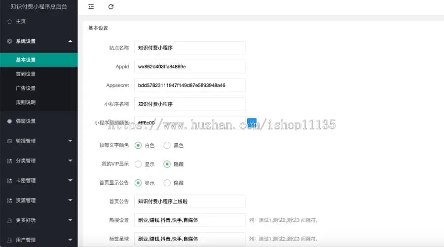Screen dimensions: 444x247
Task: Select 显示 for 首页显示公告
Action: [x=138, y=183]
